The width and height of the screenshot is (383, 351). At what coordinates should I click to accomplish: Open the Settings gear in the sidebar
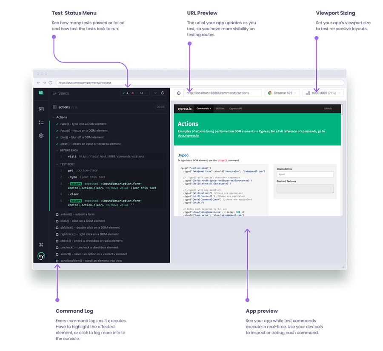coord(41,135)
